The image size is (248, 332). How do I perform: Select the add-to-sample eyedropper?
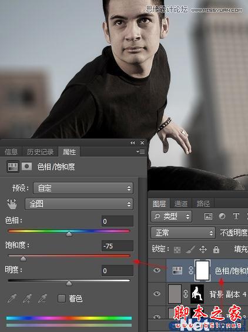tap(28, 298)
